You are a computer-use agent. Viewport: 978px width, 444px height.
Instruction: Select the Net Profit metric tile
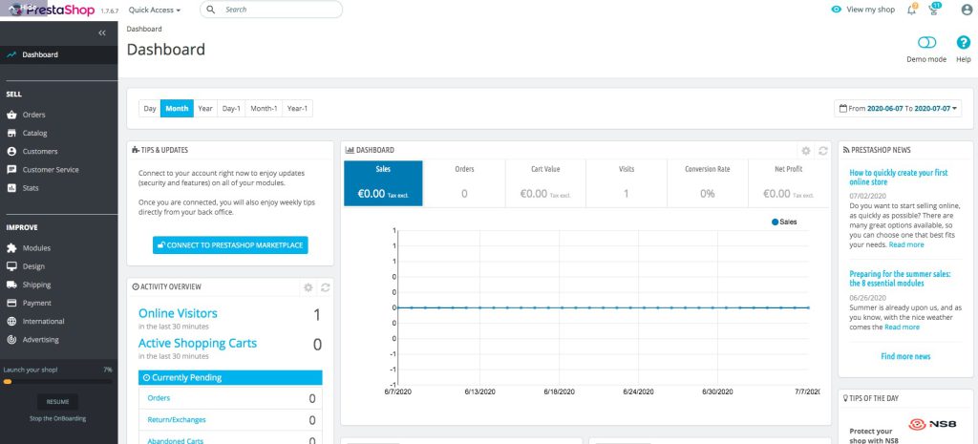(789, 183)
